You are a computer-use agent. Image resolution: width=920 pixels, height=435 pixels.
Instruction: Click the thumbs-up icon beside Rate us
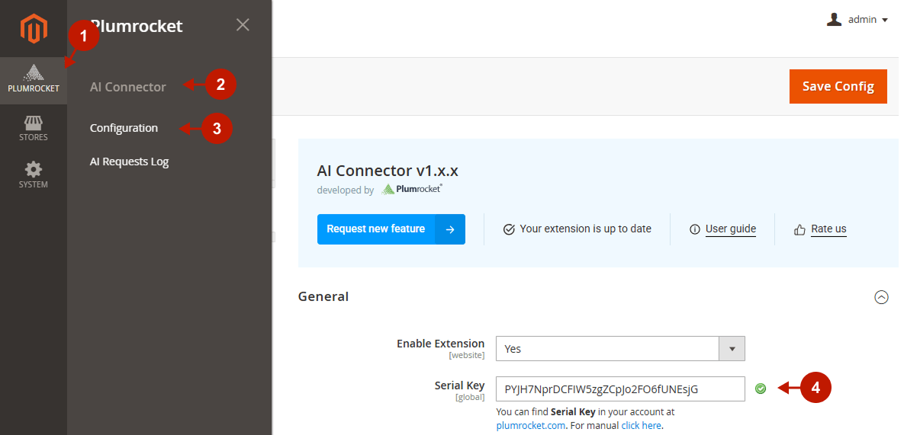coord(800,229)
